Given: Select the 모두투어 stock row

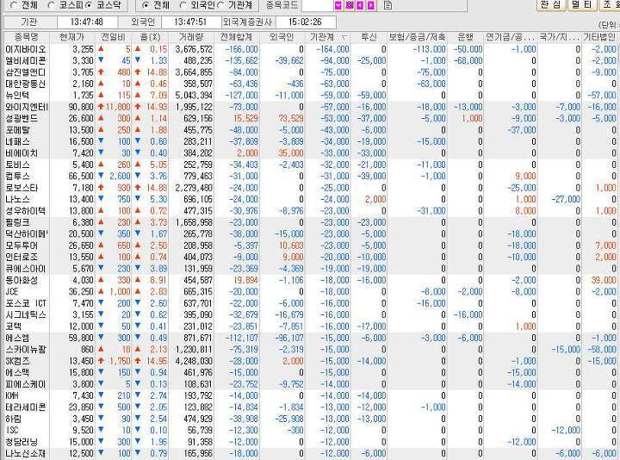Looking at the screenshot, I should coord(310,246).
